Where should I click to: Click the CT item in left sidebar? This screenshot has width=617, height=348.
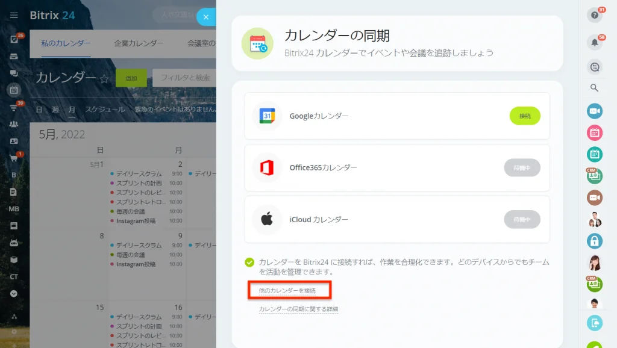(14, 276)
